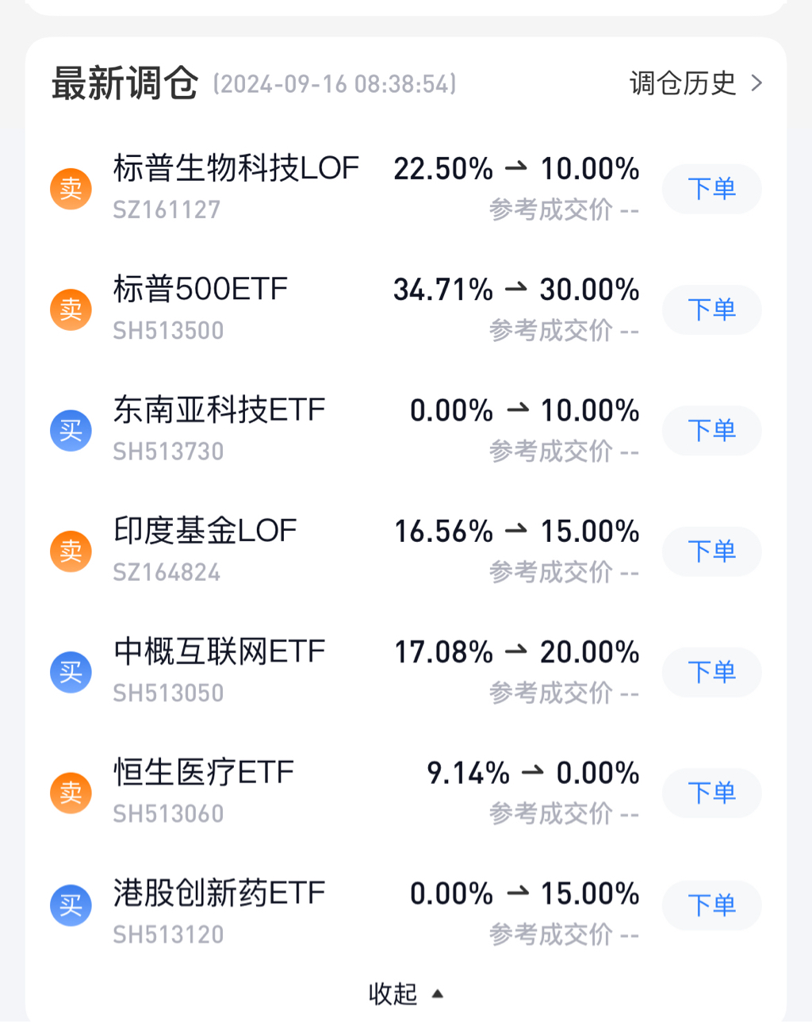The width and height of the screenshot is (812, 1022).
Task: Collapse the list with 收起
Action: point(393,993)
